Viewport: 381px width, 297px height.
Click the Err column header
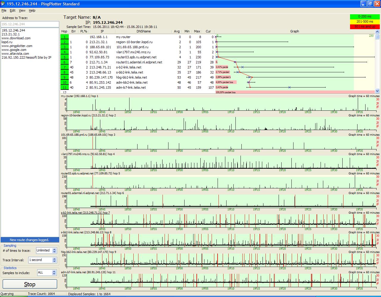[x=73, y=31]
